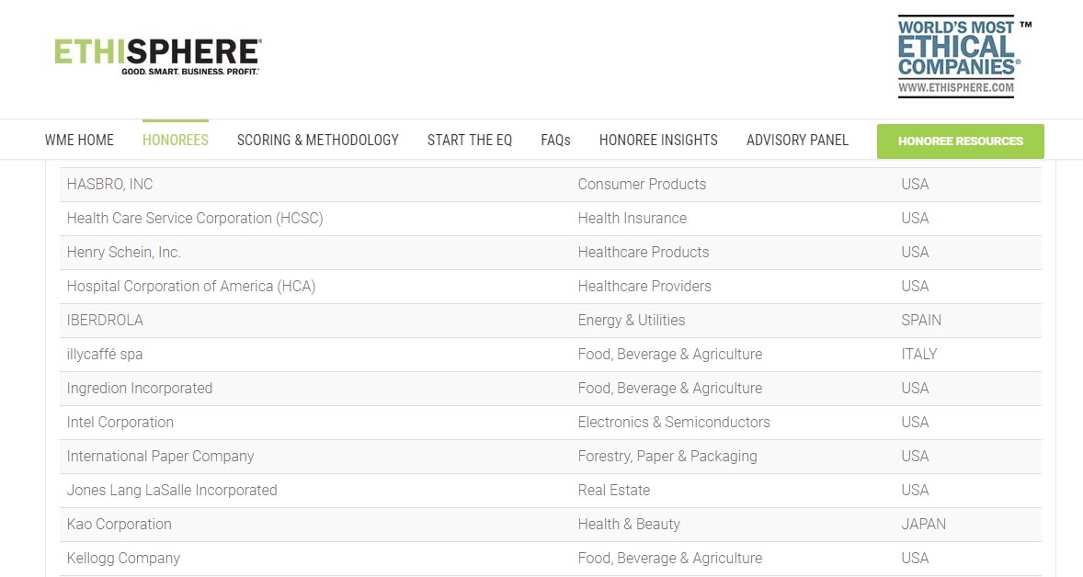Click Health Care Service Corporation (HCSC) entry

click(195, 219)
